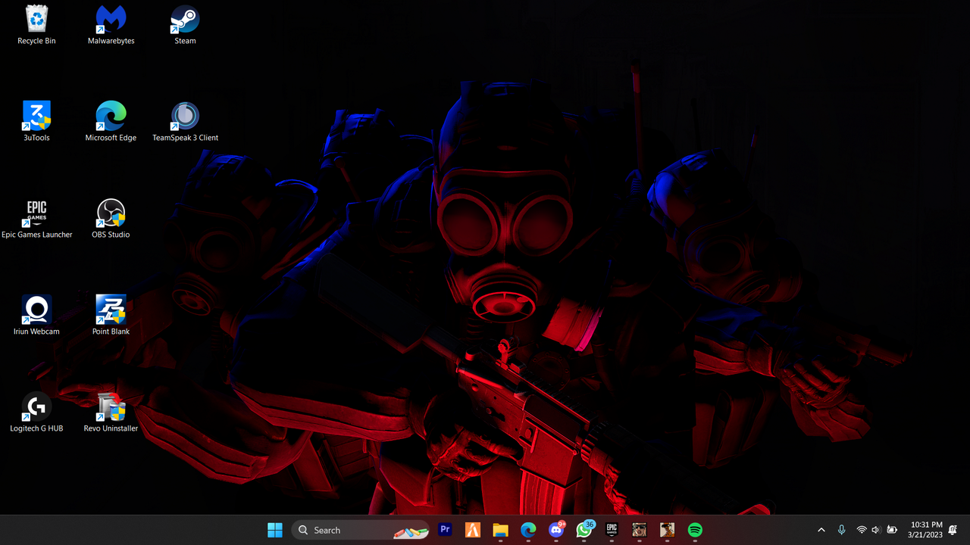Select the Revo Uninstaller desktop shortcut
This screenshot has width=970, height=545.
click(111, 412)
